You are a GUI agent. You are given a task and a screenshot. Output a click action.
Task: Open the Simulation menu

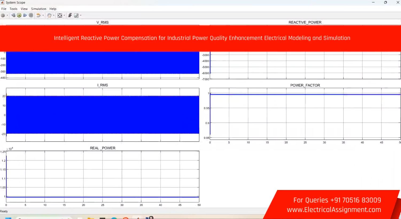pyautogui.click(x=38, y=9)
